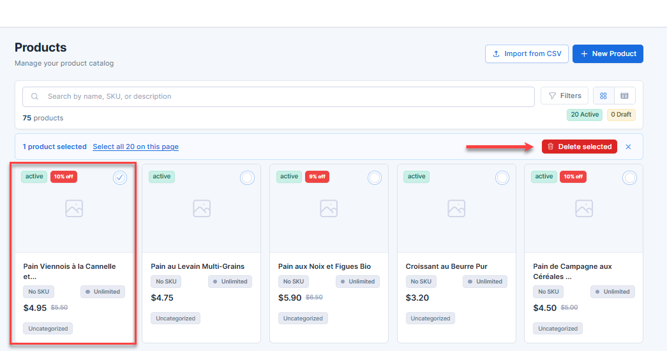The height and width of the screenshot is (351, 667).
Task: Open Pain de Campagne aux Céréales product name
Action: click(572, 271)
